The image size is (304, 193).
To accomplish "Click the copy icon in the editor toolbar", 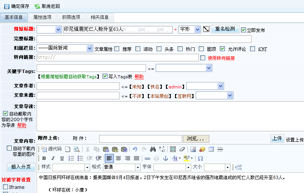I will pos(97,149).
